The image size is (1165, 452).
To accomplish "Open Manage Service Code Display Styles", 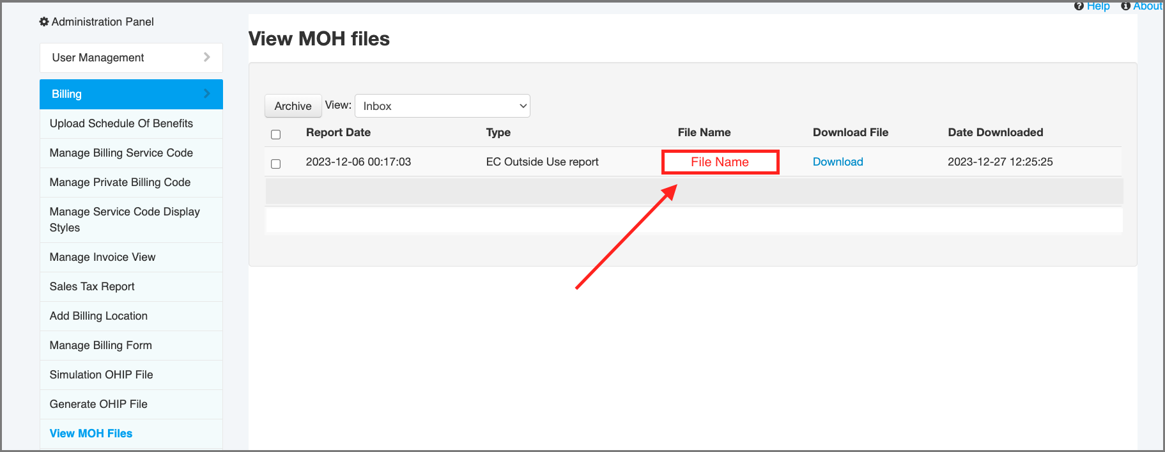I will (131, 219).
